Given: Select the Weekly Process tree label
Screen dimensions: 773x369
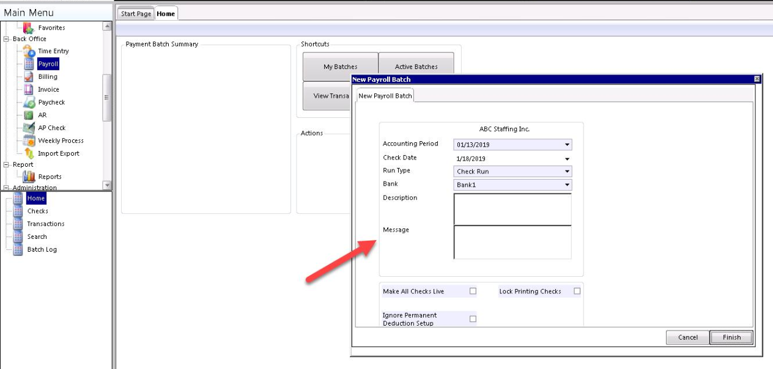Looking at the screenshot, I should coord(61,141).
